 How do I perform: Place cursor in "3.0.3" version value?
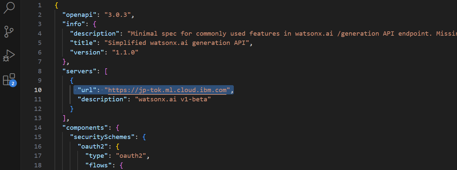(x=119, y=15)
